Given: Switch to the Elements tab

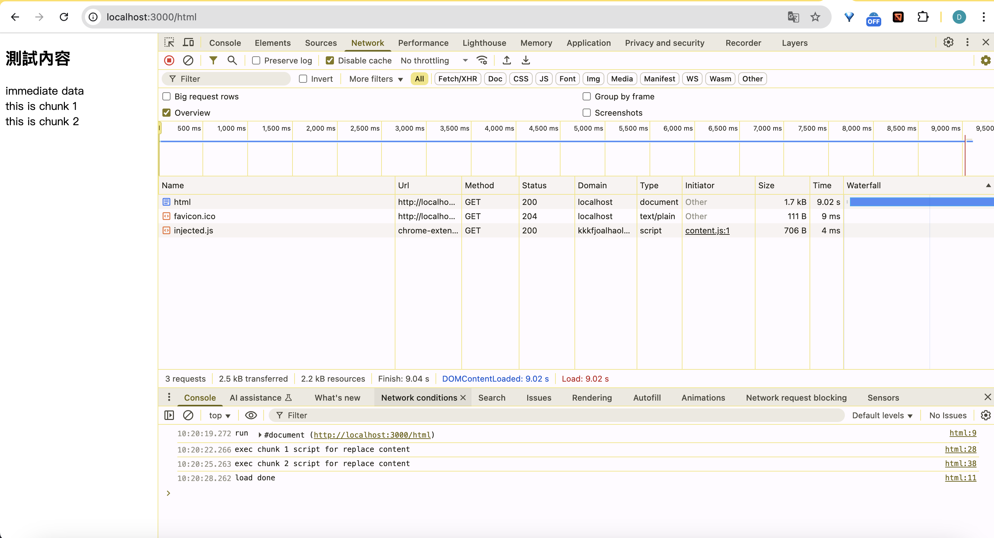Looking at the screenshot, I should click(272, 43).
